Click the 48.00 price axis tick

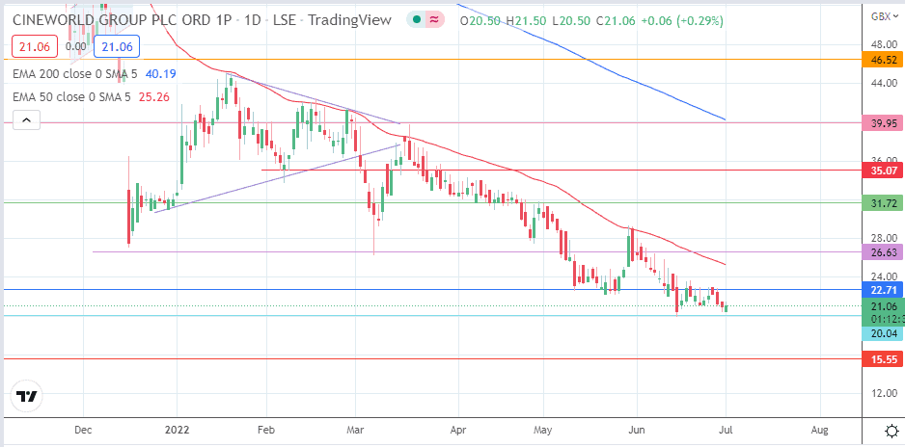pyautogui.click(x=884, y=43)
